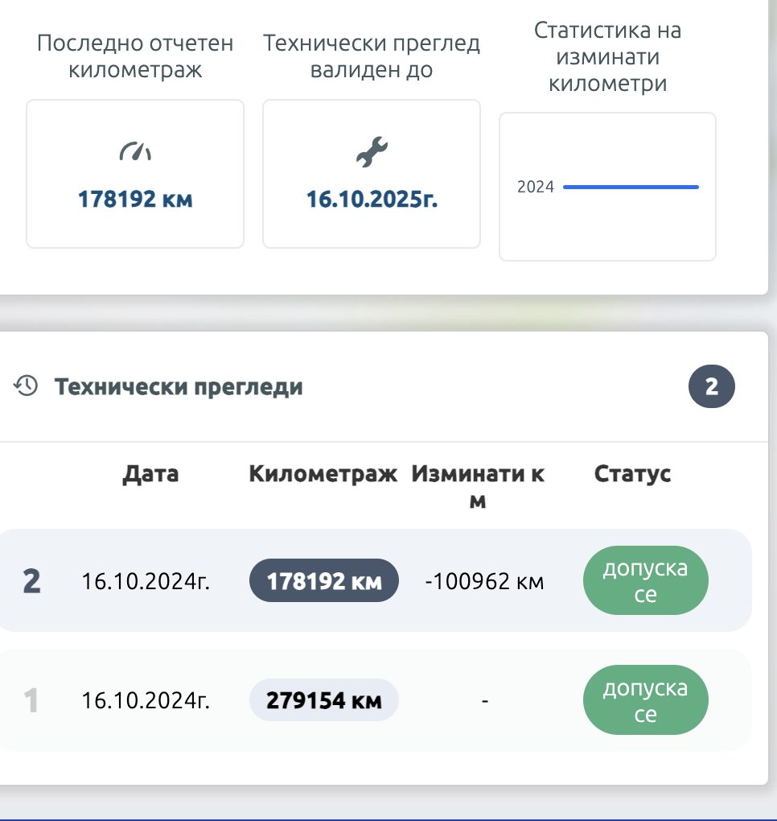This screenshot has width=777, height=821.
Task: Click the large 178192 км last mileage value
Action: [135, 199]
